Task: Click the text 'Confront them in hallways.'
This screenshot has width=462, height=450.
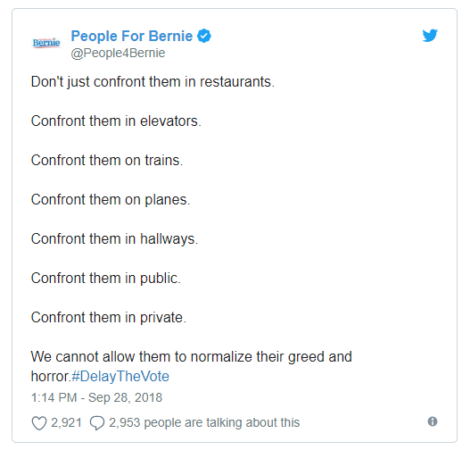Action: 114,239
